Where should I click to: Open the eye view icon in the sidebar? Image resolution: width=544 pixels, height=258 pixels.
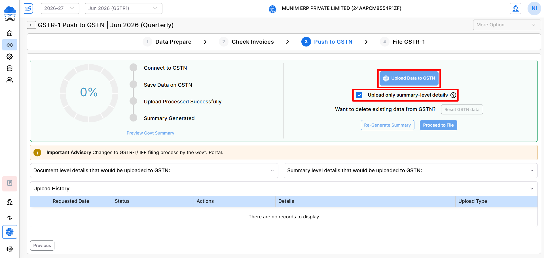click(10, 45)
